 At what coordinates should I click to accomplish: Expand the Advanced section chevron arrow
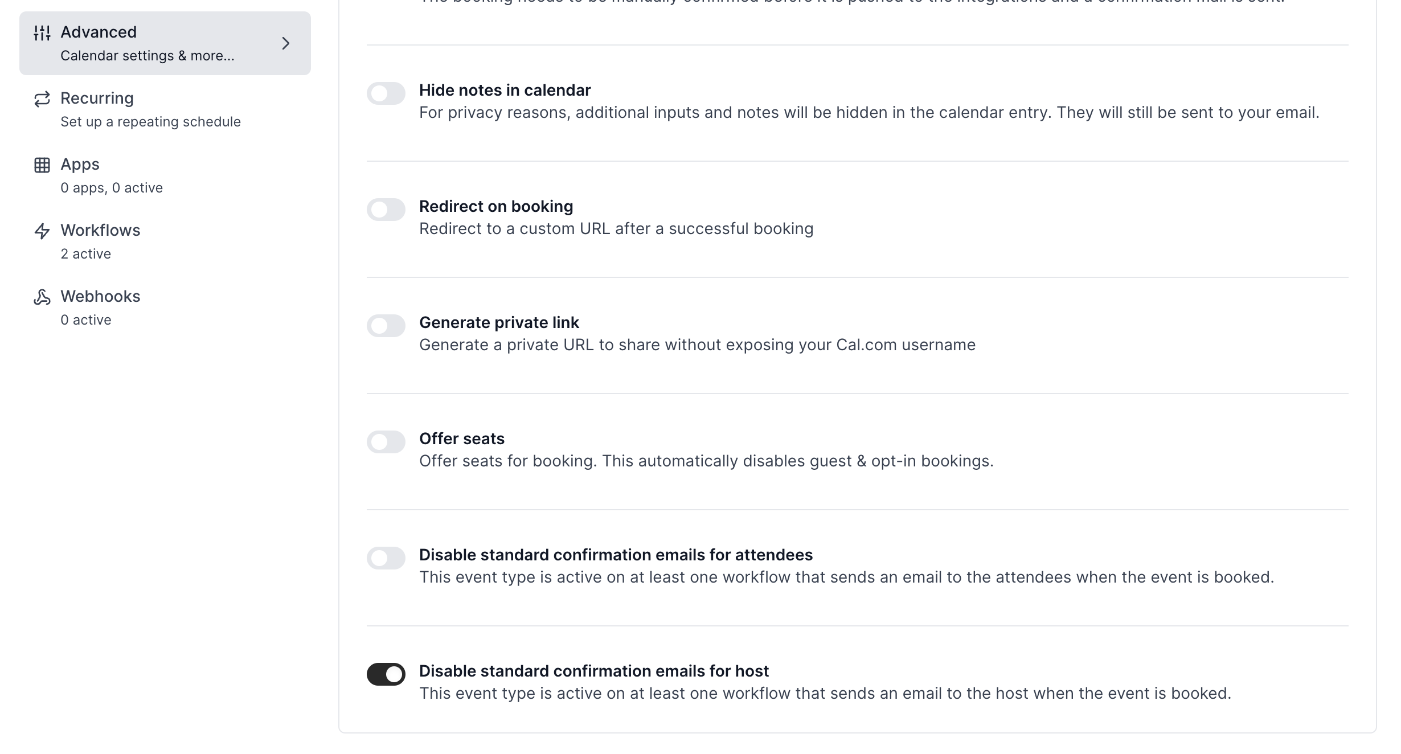click(286, 43)
